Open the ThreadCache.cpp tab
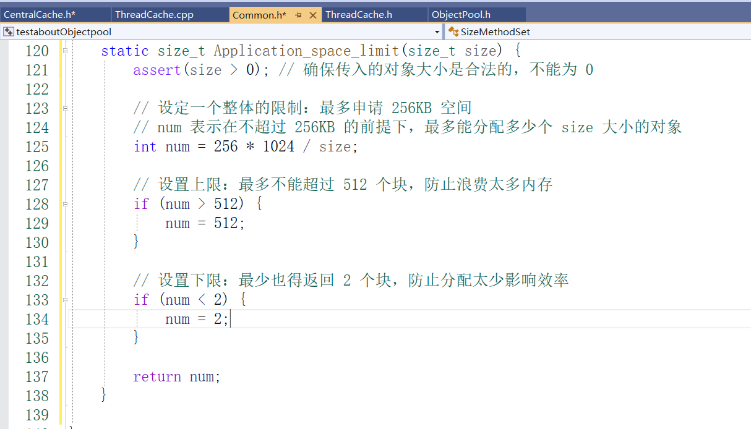The image size is (751, 429). [x=154, y=15]
